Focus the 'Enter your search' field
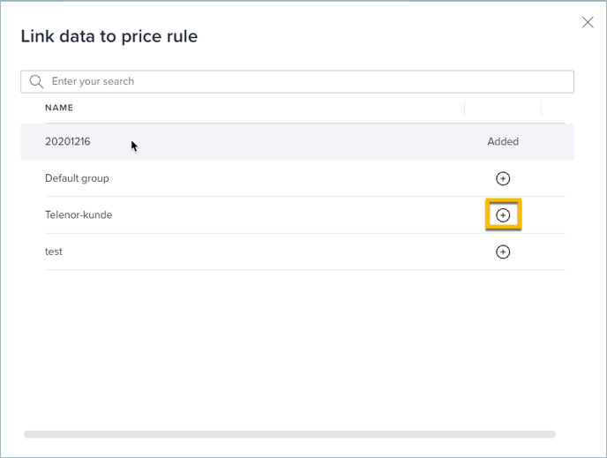The height and width of the screenshot is (458, 607). [x=297, y=81]
